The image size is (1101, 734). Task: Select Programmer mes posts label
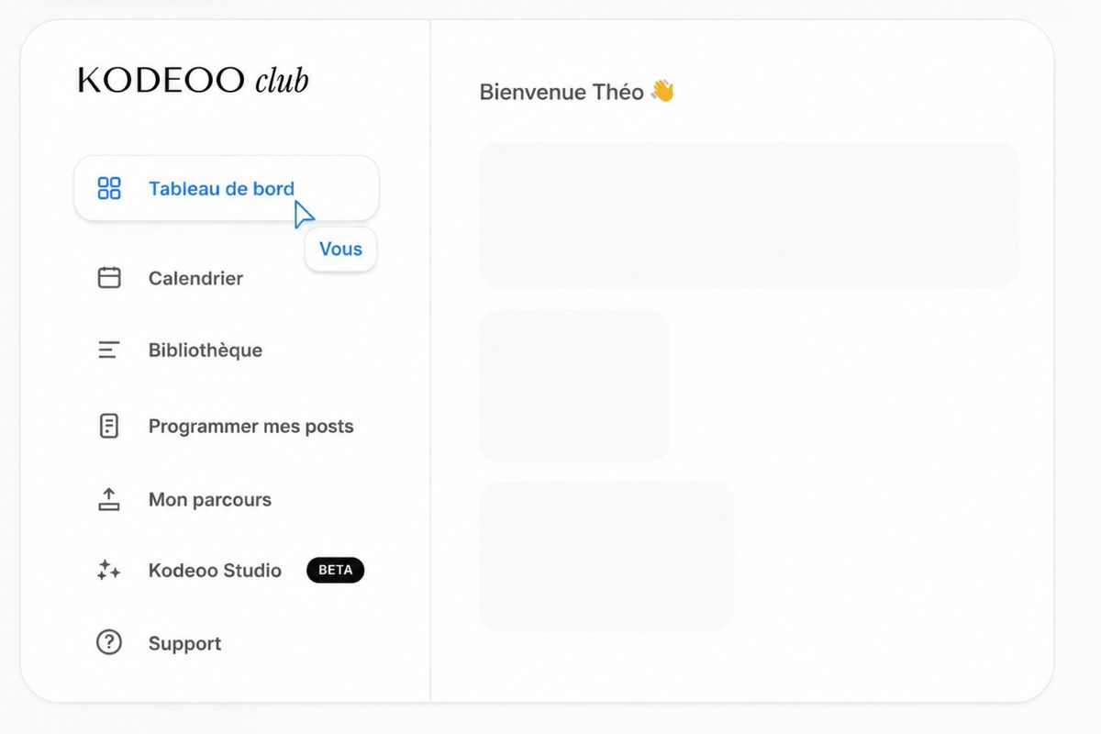pyautogui.click(x=250, y=427)
